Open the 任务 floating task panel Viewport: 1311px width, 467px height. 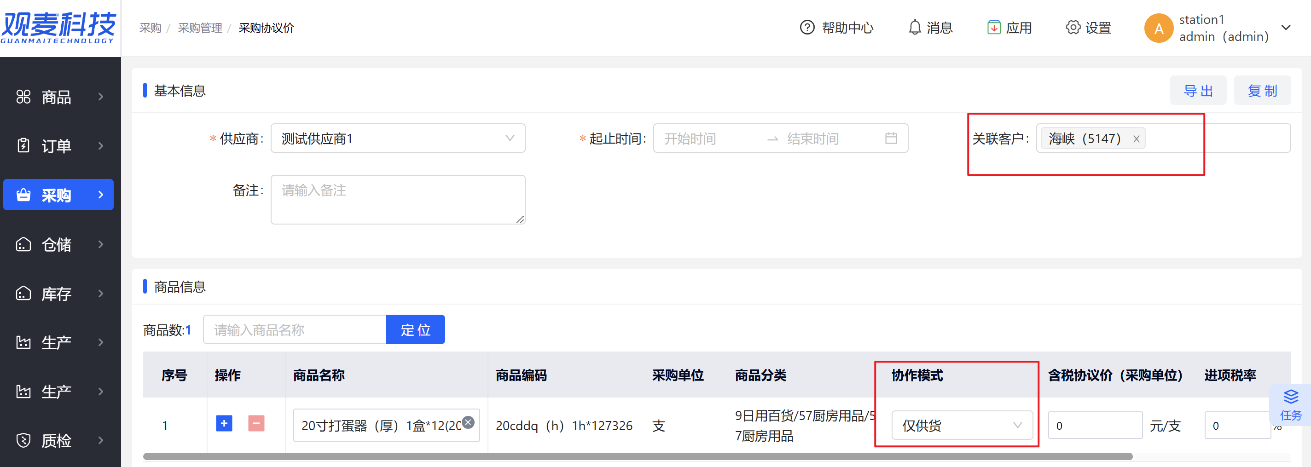1291,405
